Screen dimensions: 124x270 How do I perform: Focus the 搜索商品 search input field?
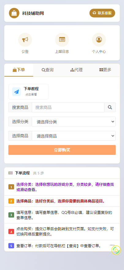point(68,107)
